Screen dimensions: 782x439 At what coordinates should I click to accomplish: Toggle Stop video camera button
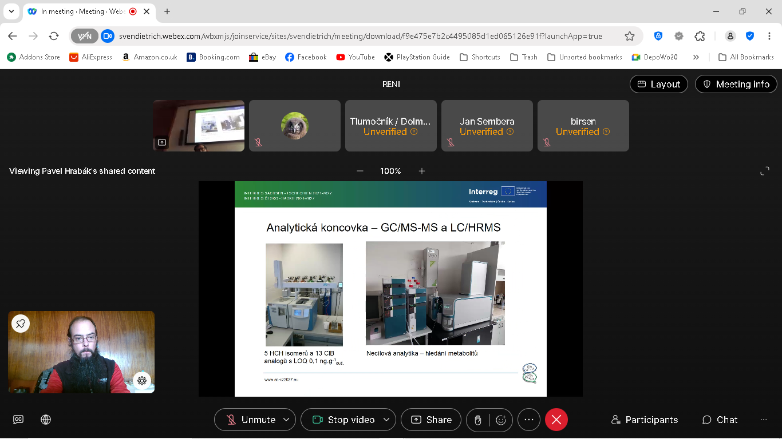343,420
